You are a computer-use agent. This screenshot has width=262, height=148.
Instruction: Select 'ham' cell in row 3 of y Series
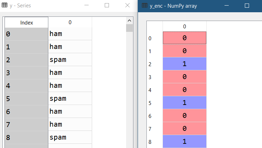click(70, 72)
